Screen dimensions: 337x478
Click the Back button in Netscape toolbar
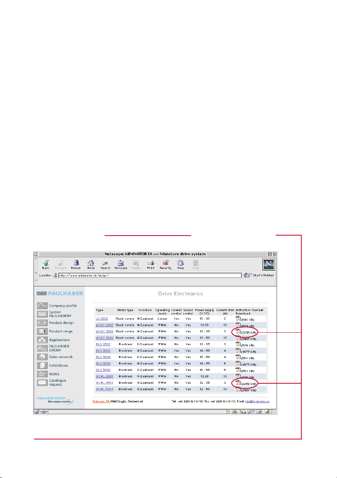coord(45,264)
